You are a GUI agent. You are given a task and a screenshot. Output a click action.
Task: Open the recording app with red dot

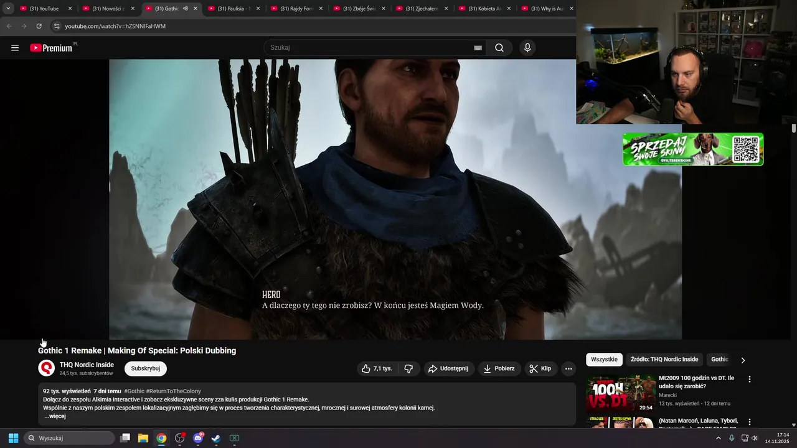tap(180, 438)
